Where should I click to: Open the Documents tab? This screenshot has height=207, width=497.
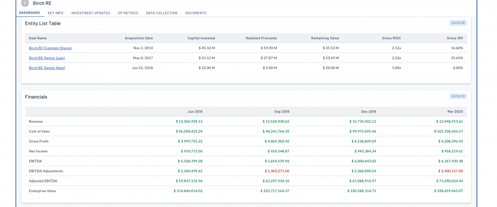click(x=196, y=13)
